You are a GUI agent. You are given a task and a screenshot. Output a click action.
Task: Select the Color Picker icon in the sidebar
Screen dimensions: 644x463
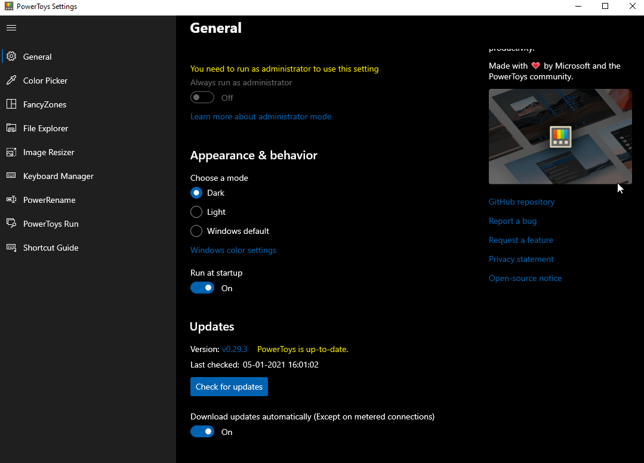click(13, 80)
